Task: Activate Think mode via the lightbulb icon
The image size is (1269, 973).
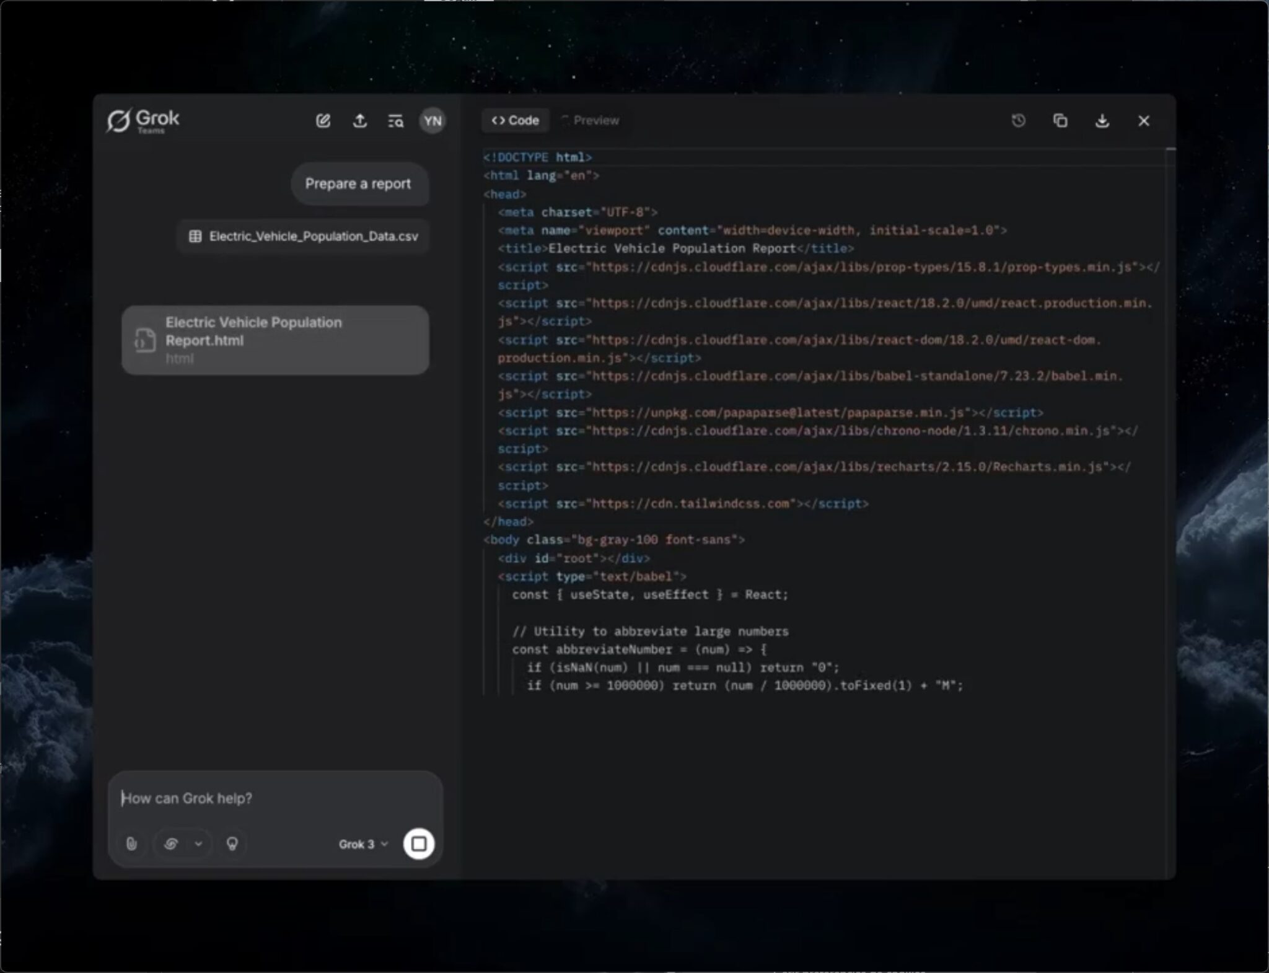Action: click(231, 843)
